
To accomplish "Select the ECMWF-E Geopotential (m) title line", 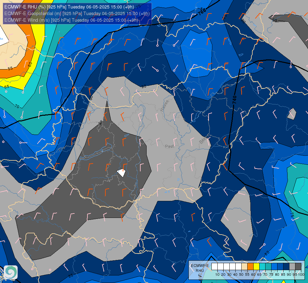I will pos(77,14).
